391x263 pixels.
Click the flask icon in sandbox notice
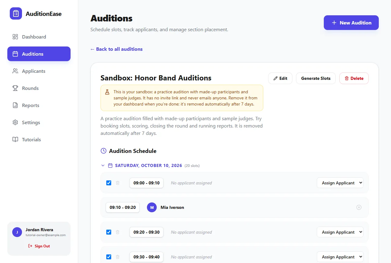[107, 92]
